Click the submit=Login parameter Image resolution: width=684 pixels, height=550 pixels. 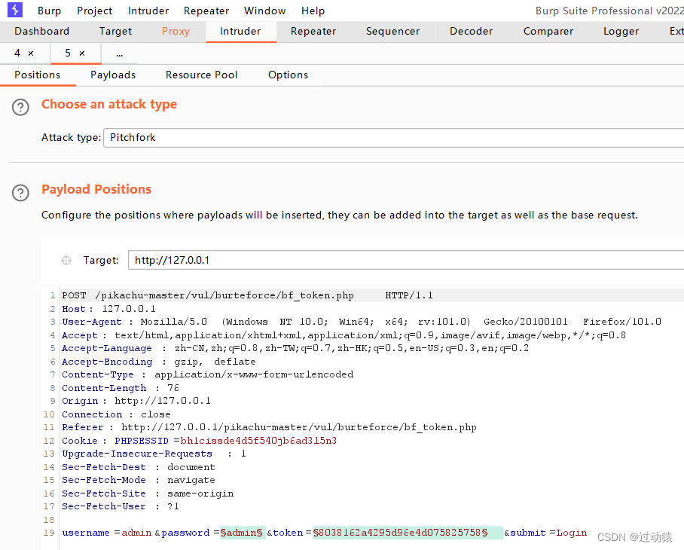pyautogui.click(x=548, y=533)
